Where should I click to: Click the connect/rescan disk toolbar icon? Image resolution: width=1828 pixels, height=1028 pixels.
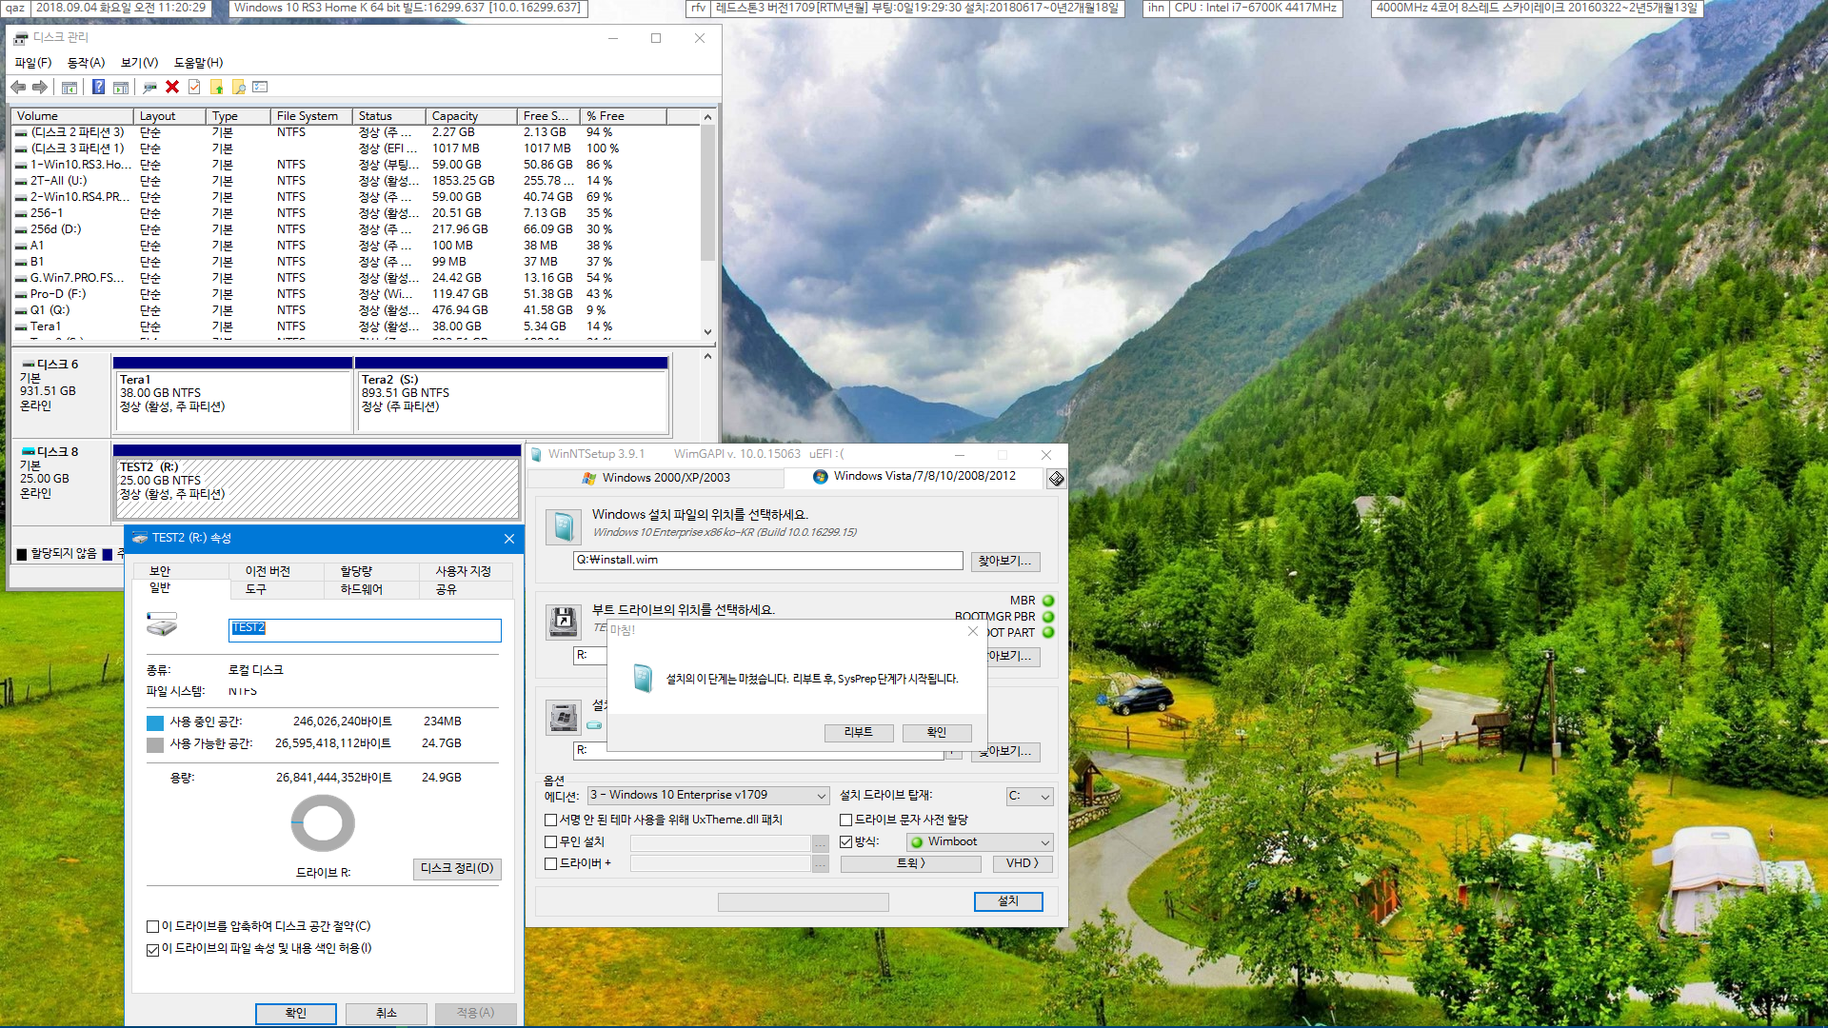pyautogui.click(x=149, y=88)
